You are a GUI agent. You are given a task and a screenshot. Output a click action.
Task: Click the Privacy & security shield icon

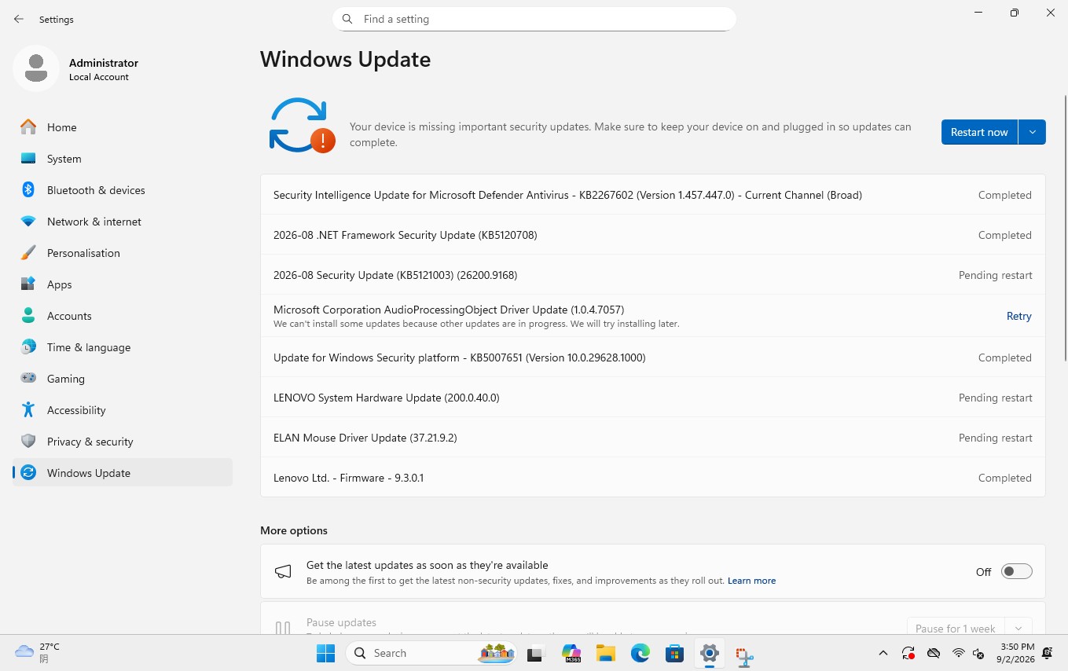pyautogui.click(x=28, y=442)
